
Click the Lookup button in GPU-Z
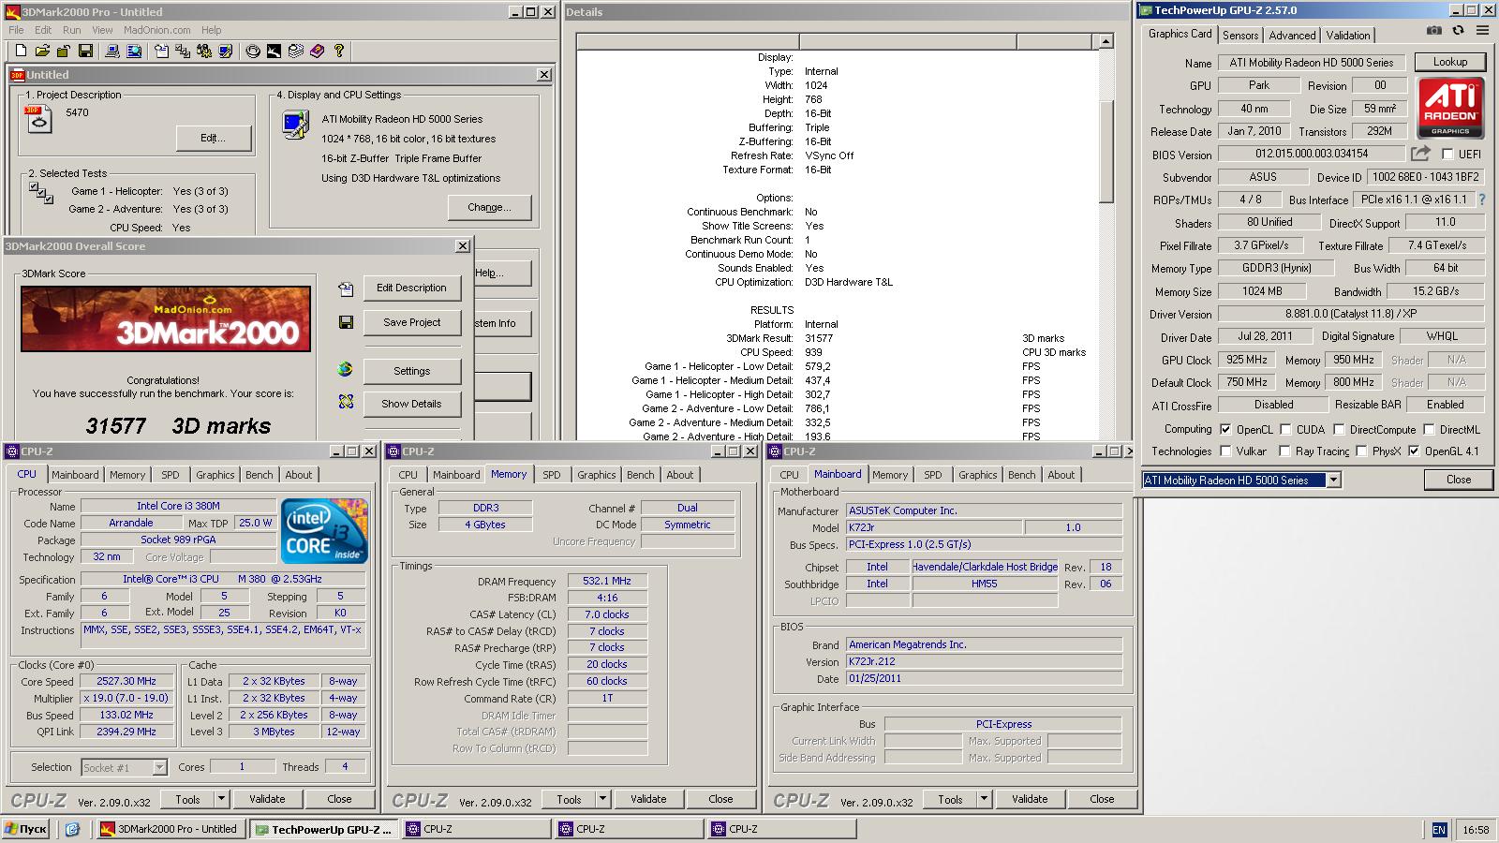point(1450,62)
